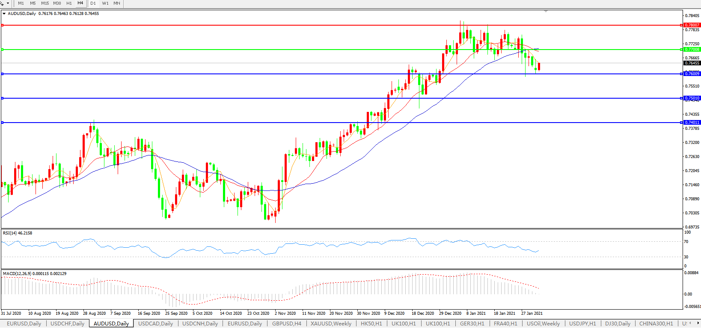
Task: Switch chart to M1 timeframe
Action: coord(21,3)
